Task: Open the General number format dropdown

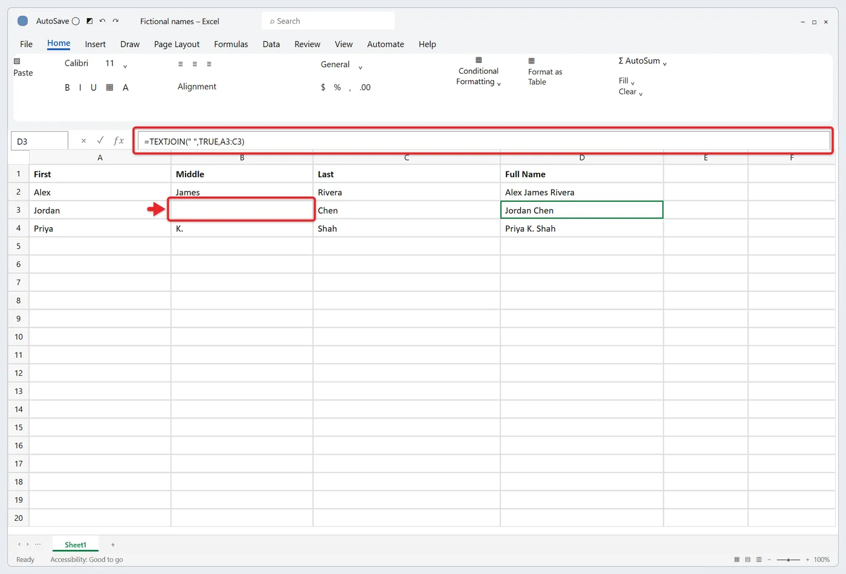Action: [360, 67]
